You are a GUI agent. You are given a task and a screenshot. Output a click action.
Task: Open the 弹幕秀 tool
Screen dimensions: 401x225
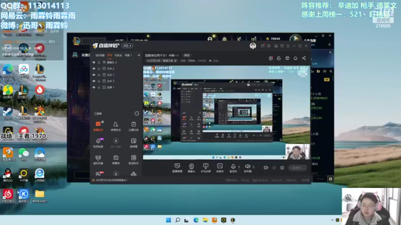coord(116,159)
